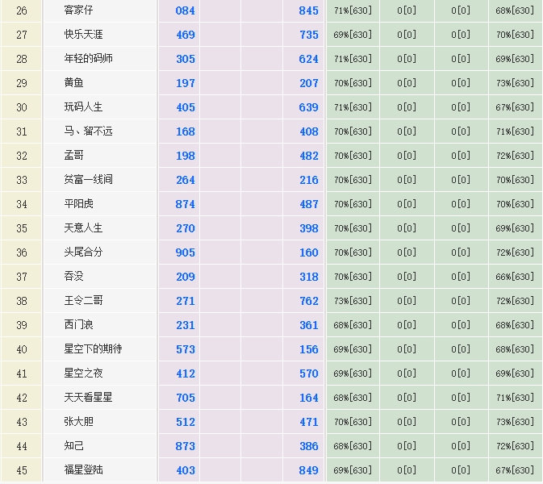Viewport: 543px width, 484px height.
Task: Open the 贫富一线间 link
Action: 89,180
